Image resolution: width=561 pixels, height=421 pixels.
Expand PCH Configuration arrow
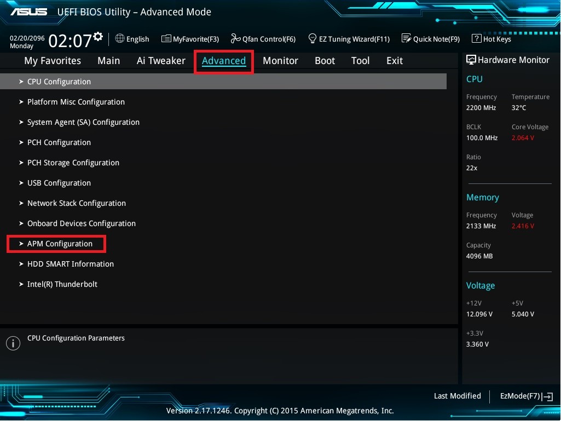[x=21, y=142]
